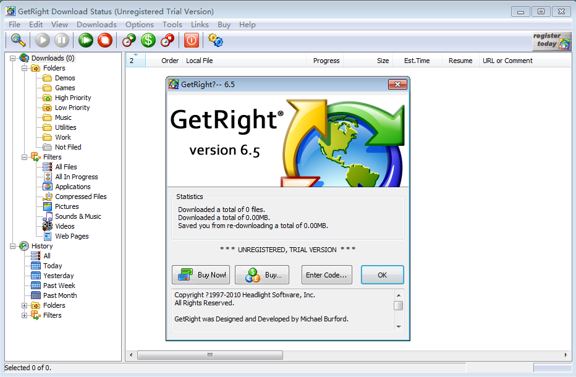Select the All Files filter
Image resolution: width=576 pixels, height=377 pixels.
66,167
